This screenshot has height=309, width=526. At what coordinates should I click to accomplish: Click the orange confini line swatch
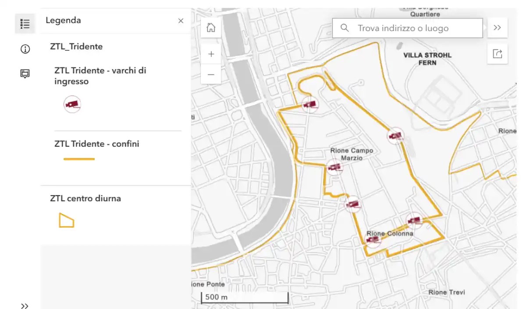point(79,159)
